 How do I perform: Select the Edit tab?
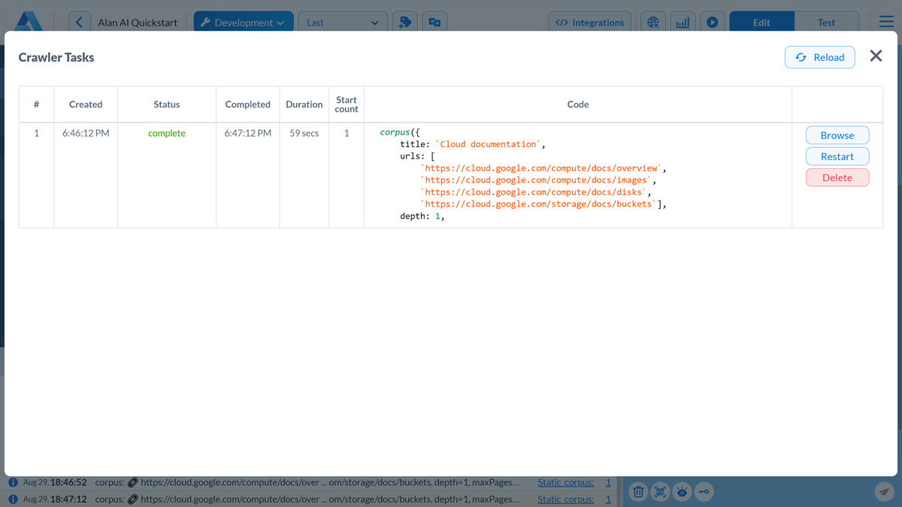761,22
